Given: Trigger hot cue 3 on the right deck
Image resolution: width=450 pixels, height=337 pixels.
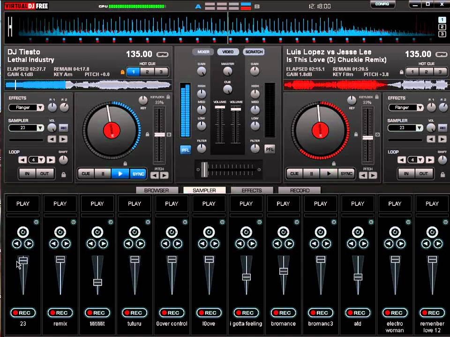Looking at the screenshot, I should 440,72.
